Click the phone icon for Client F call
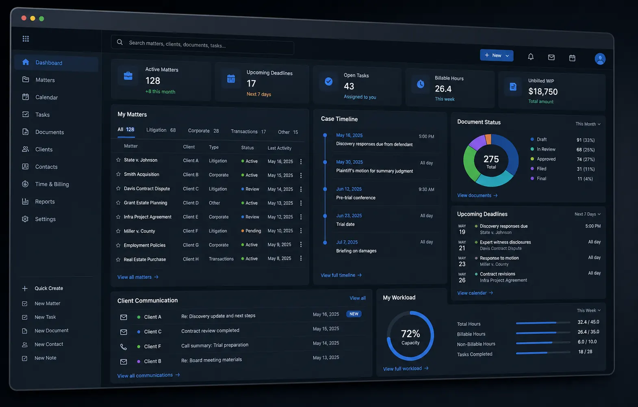Screen dimensions: 638x407 (x=124, y=347)
